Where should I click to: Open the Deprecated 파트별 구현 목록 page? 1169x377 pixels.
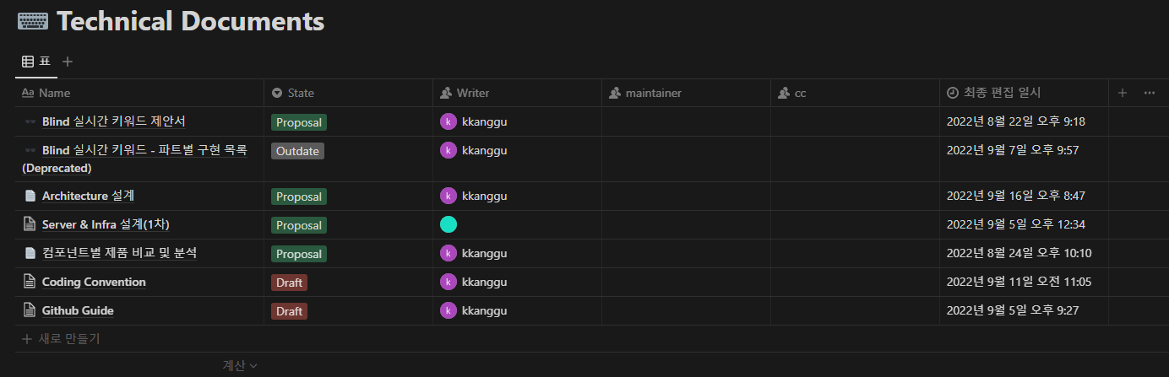[135, 159]
